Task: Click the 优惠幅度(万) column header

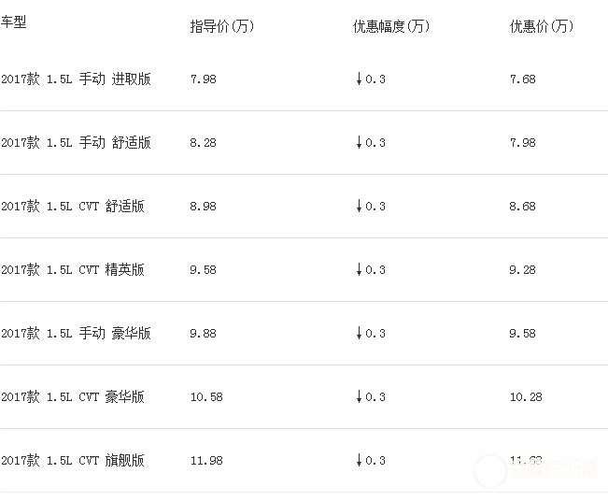Action: tap(391, 26)
